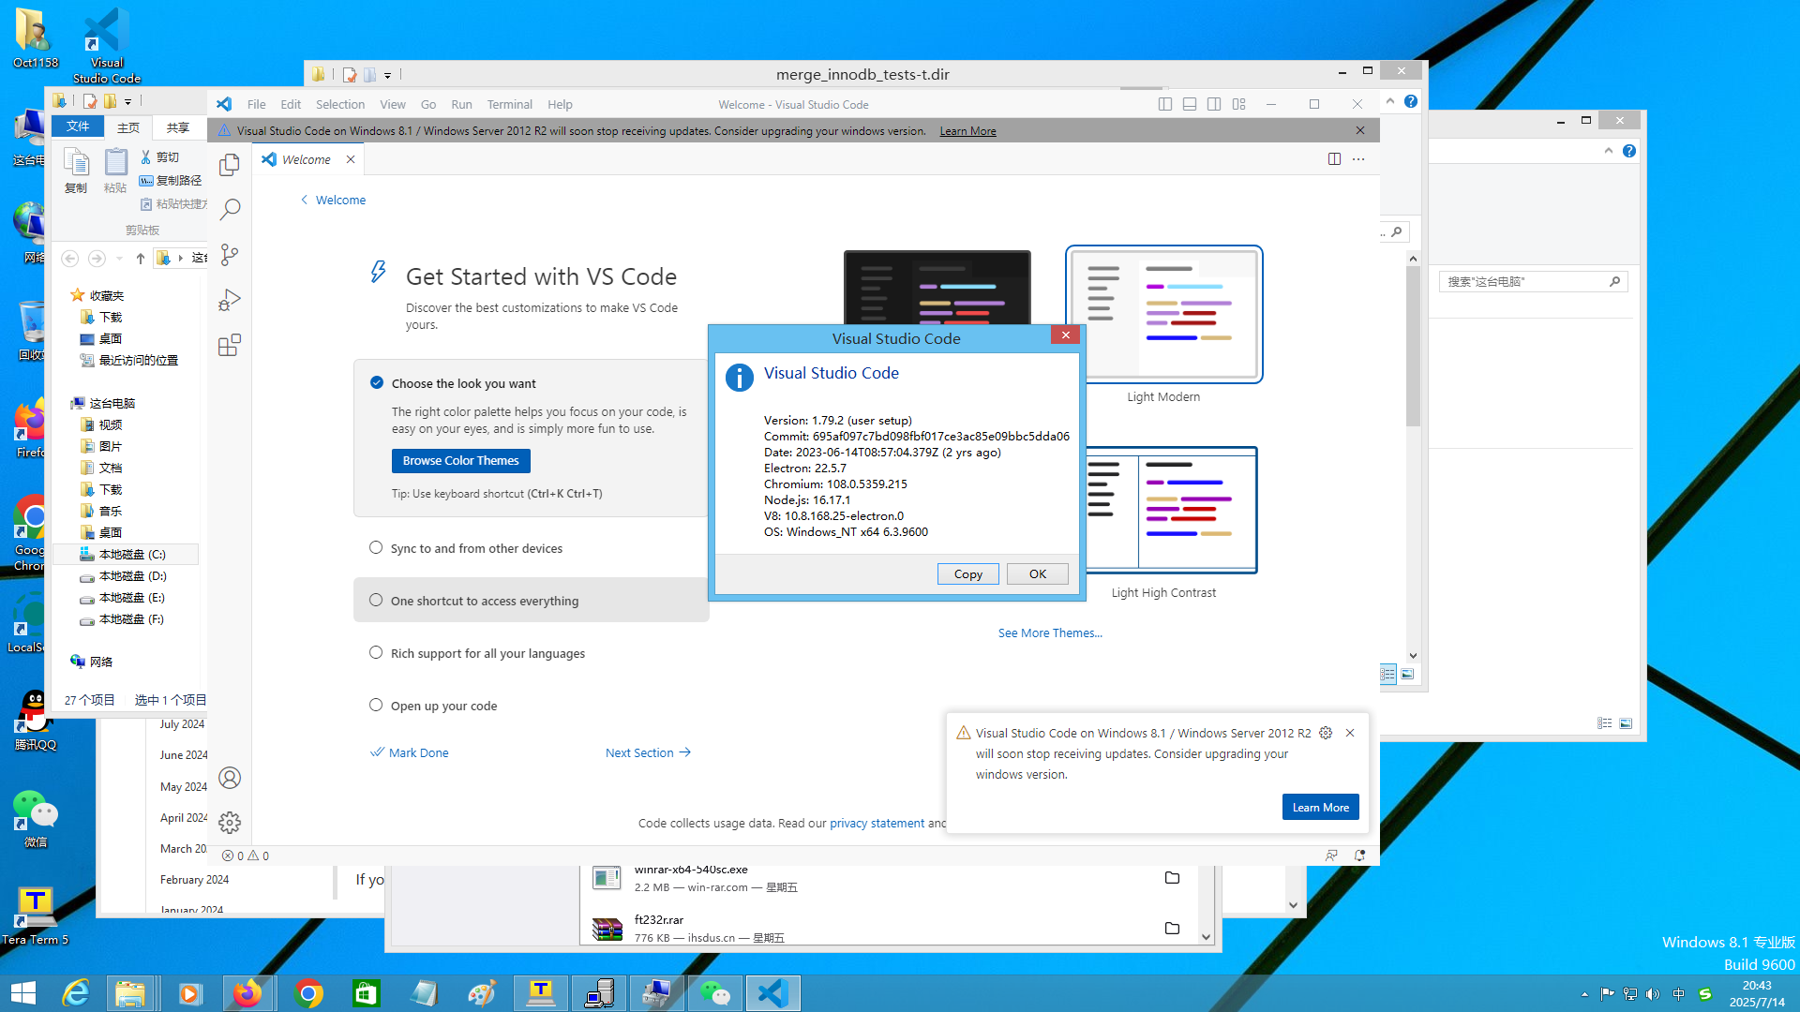Open Firefox from the taskbar
1800x1012 pixels.
point(247,993)
